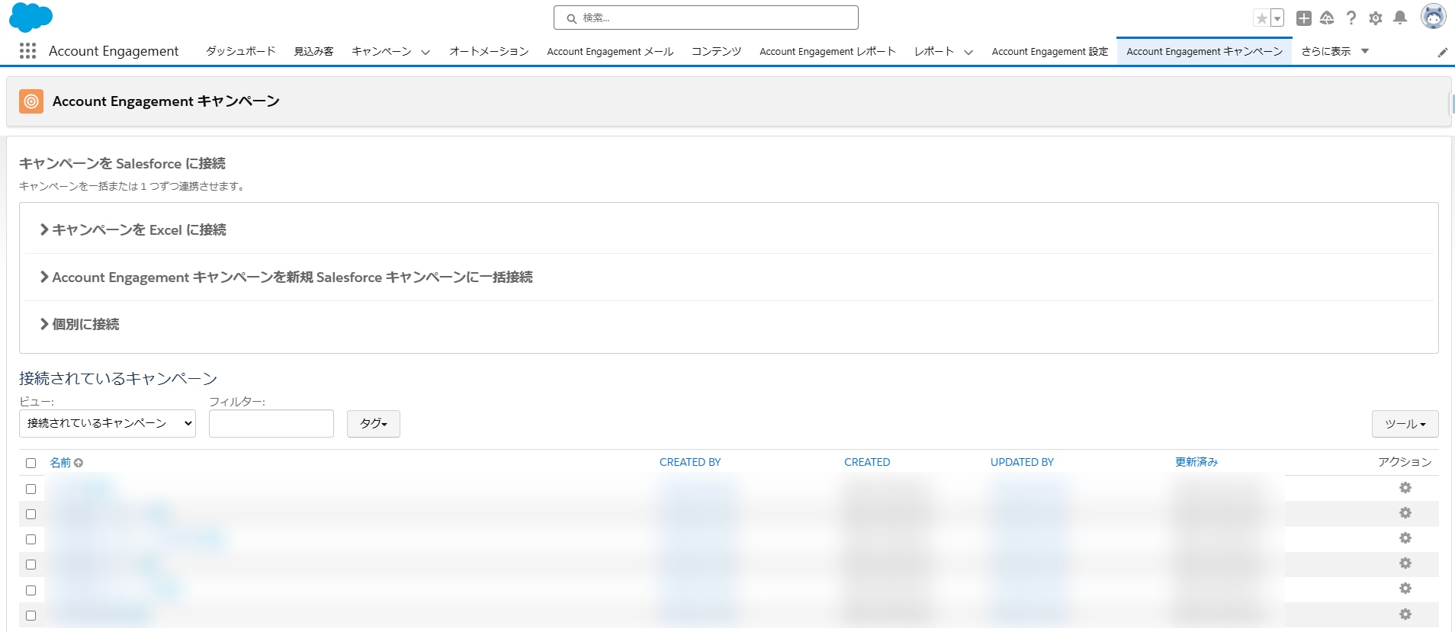Check the third campaign row checkbox
This screenshot has width=1455, height=632.
click(x=31, y=539)
